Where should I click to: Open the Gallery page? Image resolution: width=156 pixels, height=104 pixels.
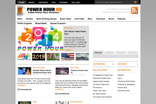pos(76,2)
